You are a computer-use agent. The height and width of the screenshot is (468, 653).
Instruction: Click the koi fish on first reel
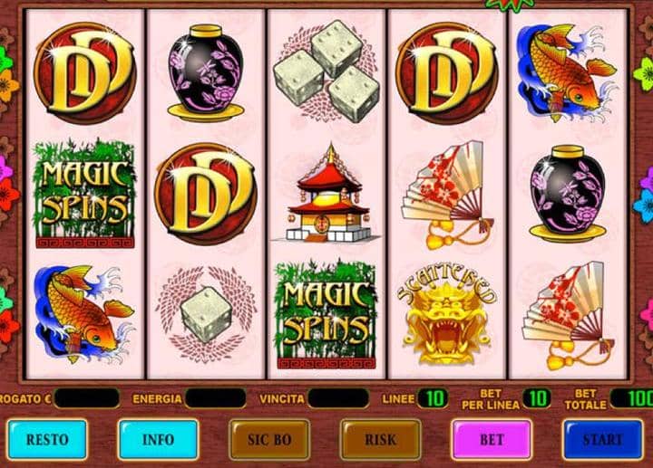coord(83,314)
